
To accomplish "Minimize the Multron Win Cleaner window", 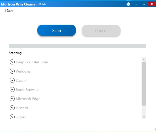I will click(x=136, y=4).
